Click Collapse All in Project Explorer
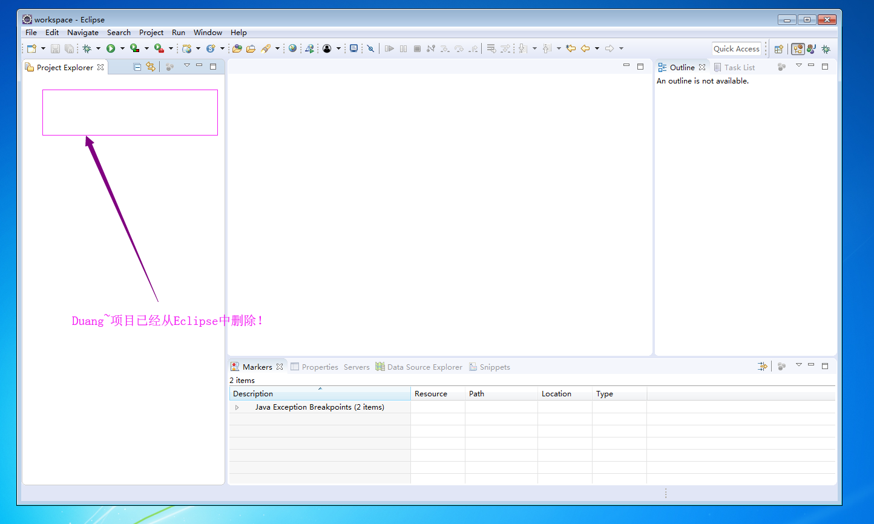The image size is (874, 524). point(137,67)
